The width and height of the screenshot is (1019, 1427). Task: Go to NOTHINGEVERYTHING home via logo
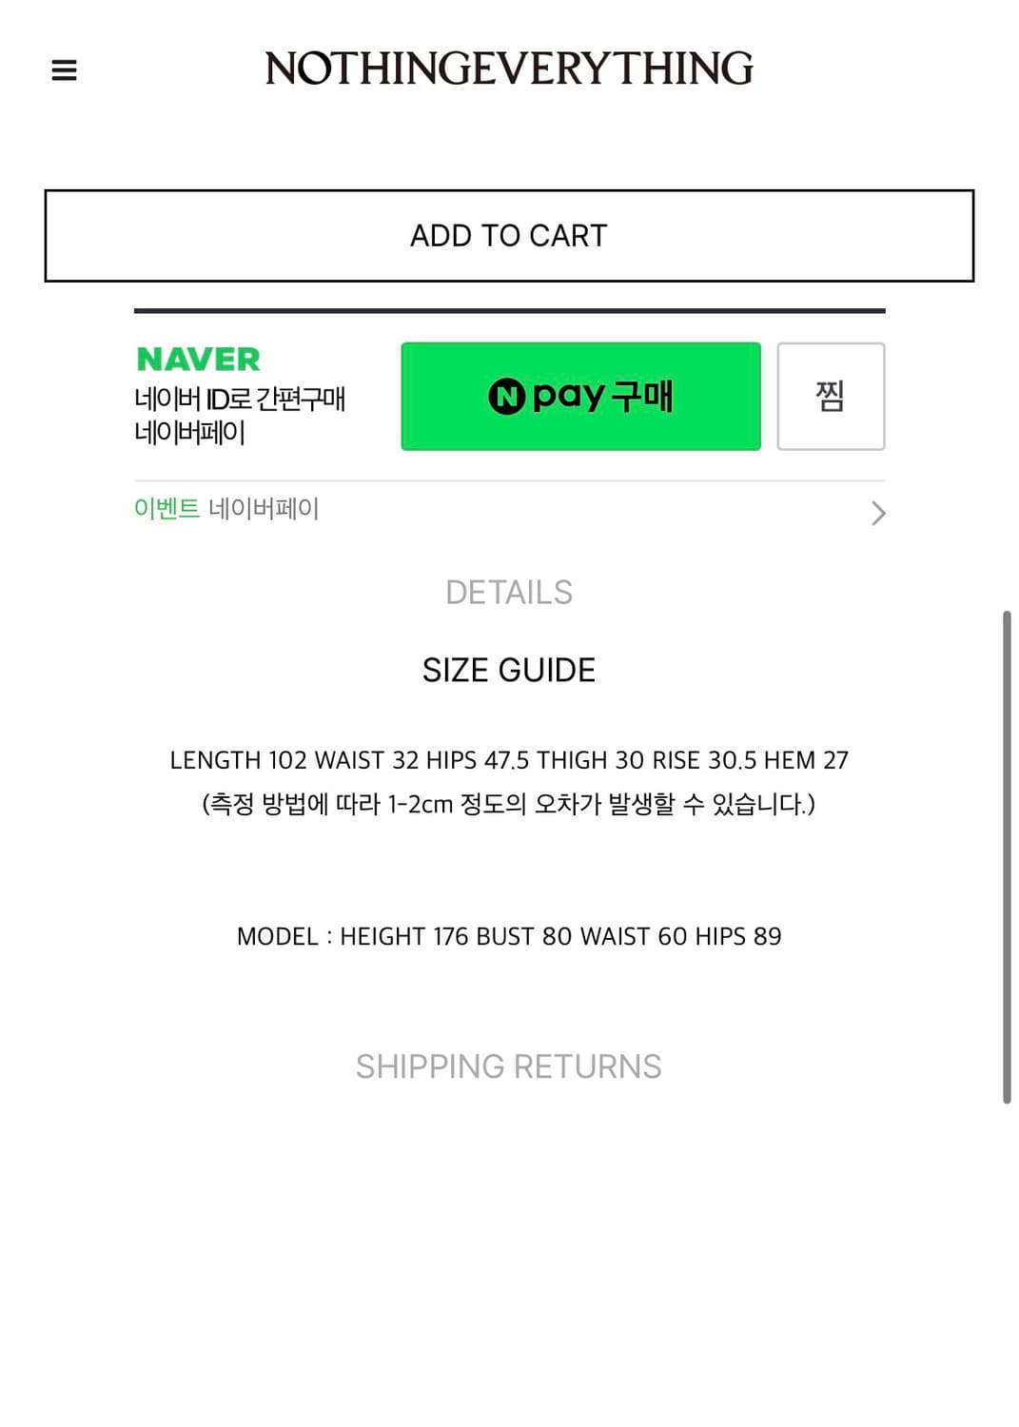click(509, 68)
